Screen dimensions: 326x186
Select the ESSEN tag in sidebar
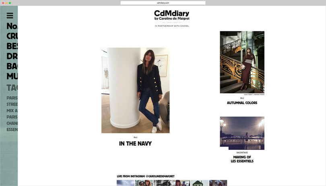click(12, 129)
